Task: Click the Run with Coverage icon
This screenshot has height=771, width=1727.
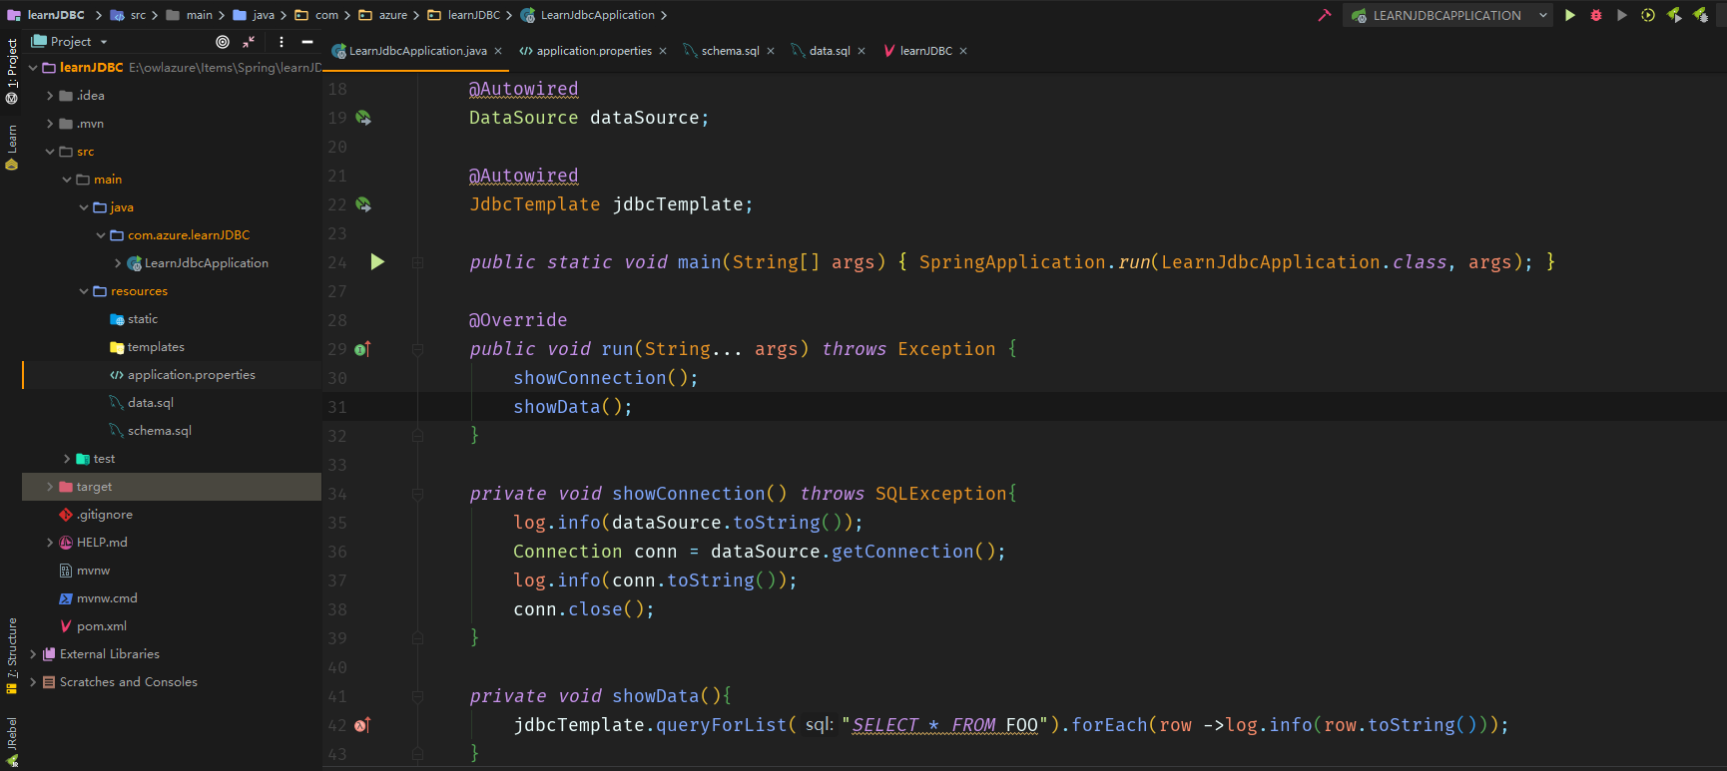Action: click(1622, 15)
